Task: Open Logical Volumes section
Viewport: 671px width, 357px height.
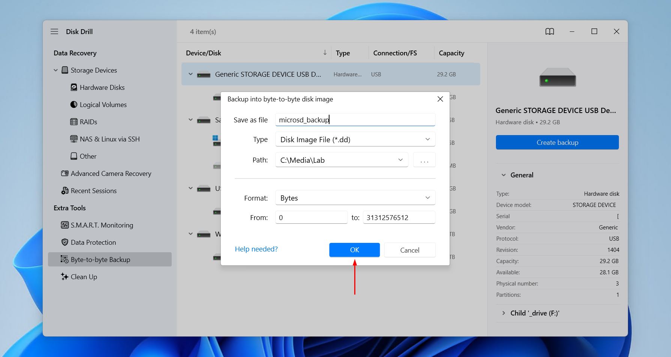Action: 103,105
